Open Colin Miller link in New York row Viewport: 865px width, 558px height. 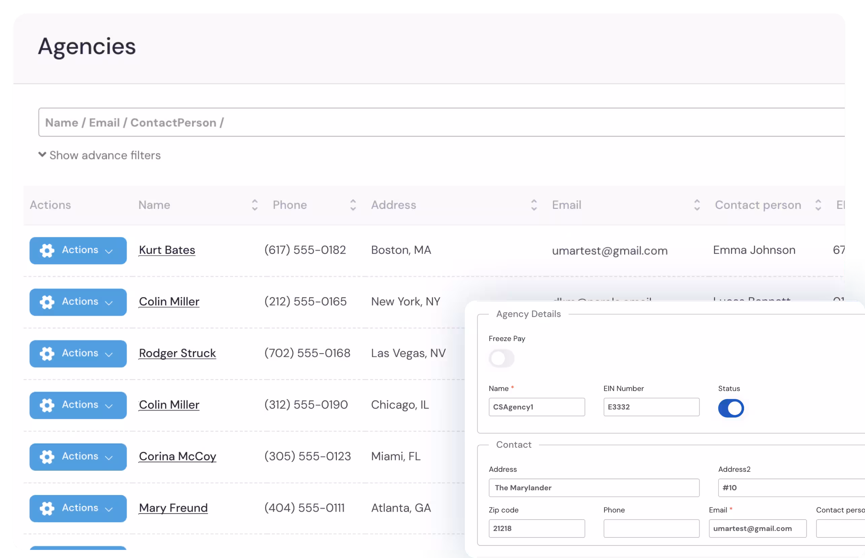click(169, 302)
